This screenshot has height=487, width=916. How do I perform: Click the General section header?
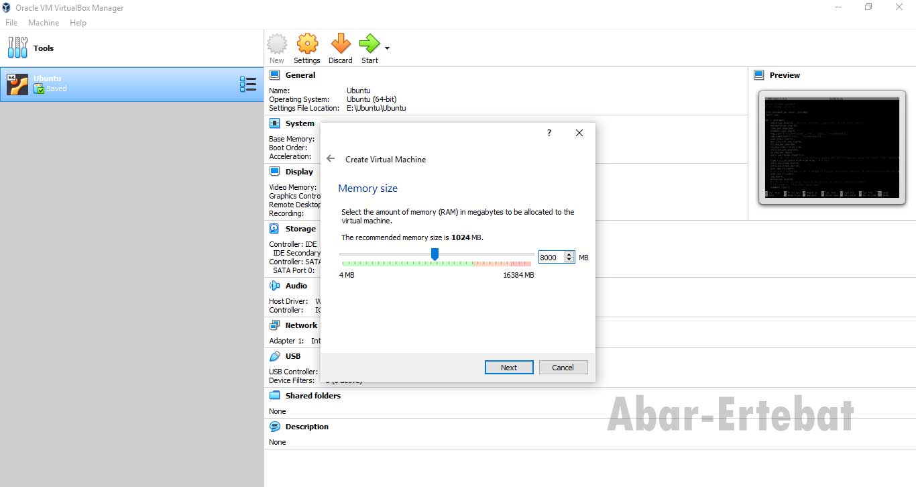point(300,75)
